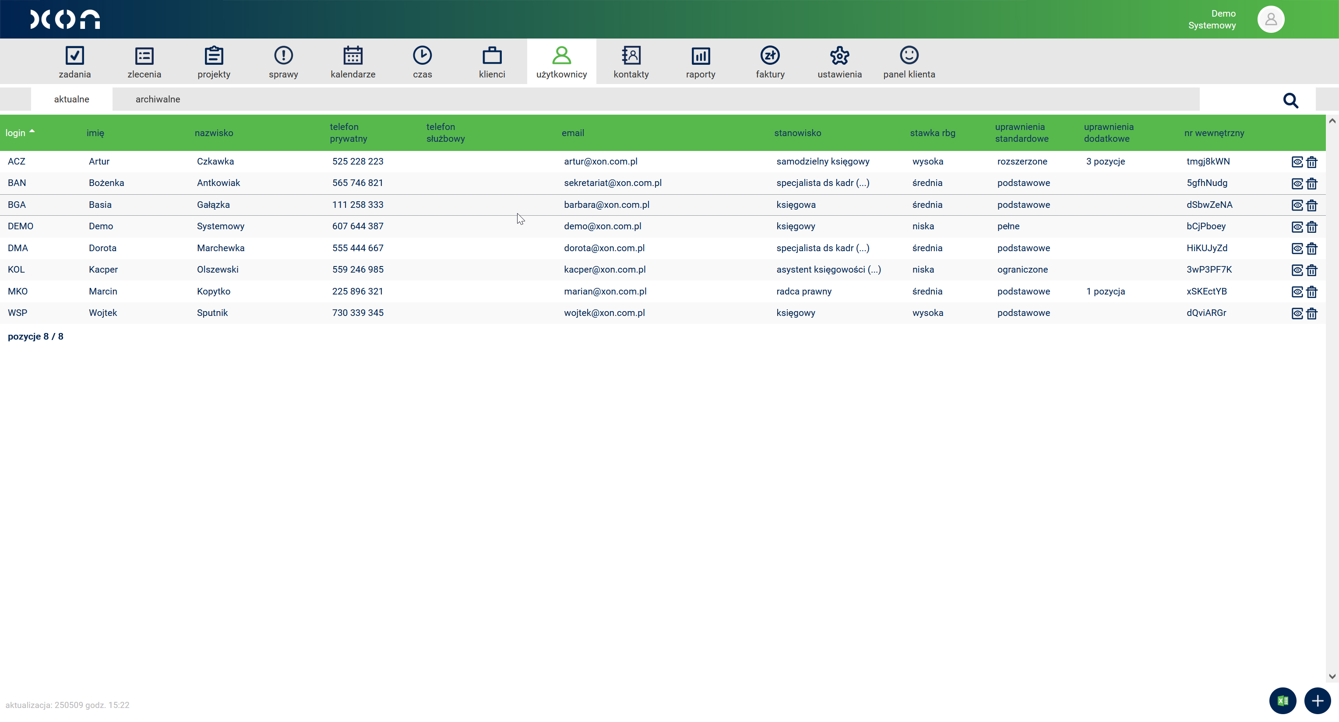Screen dimensions: 1339x722
Task: Sort by the imię column header
Action: (x=95, y=133)
